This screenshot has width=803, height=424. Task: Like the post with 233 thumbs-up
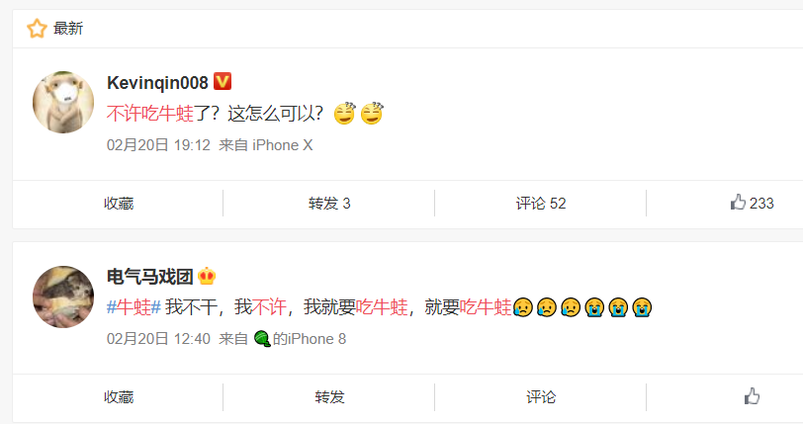click(752, 203)
